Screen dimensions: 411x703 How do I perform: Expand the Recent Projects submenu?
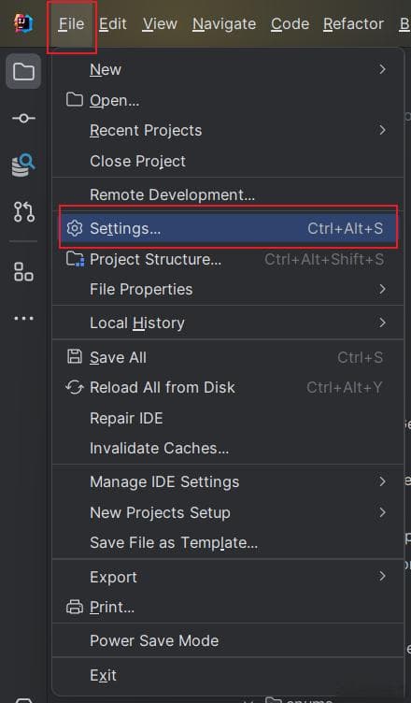(228, 131)
